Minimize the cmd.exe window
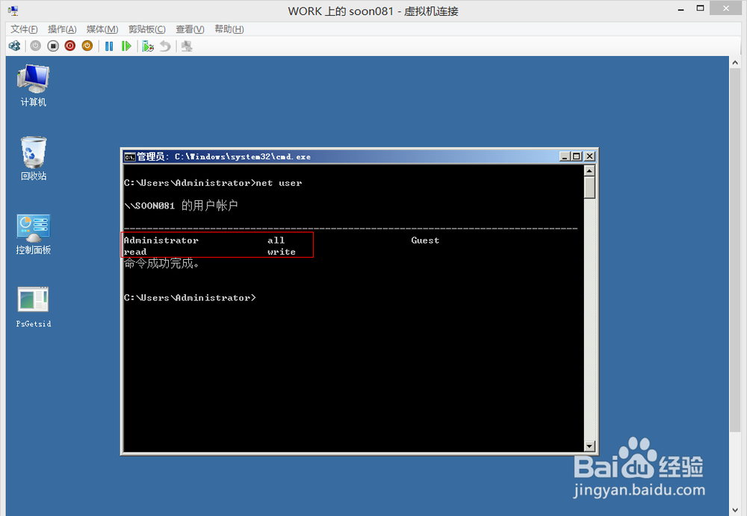The image size is (747, 516). (x=565, y=156)
